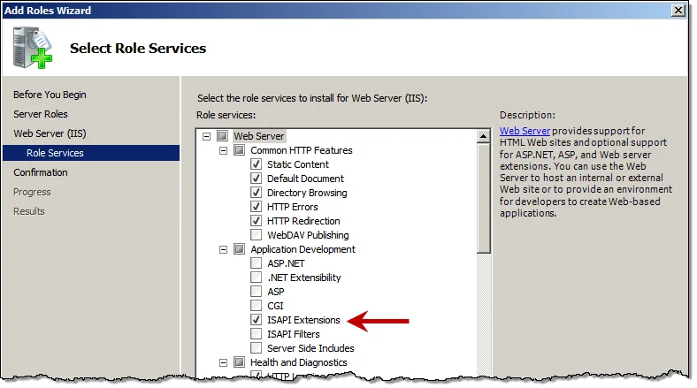Image resolution: width=697 pixels, height=388 pixels.
Task: Uncheck HTTP Redirection
Action: [x=256, y=221]
